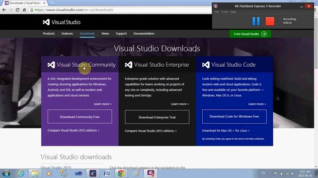Click the Visual Studio Code card logo
The width and height of the screenshot is (318, 178).
206,65
